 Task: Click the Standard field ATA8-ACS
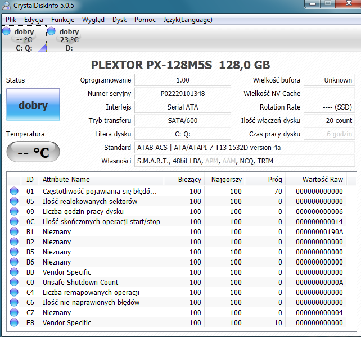[x=245, y=148]
